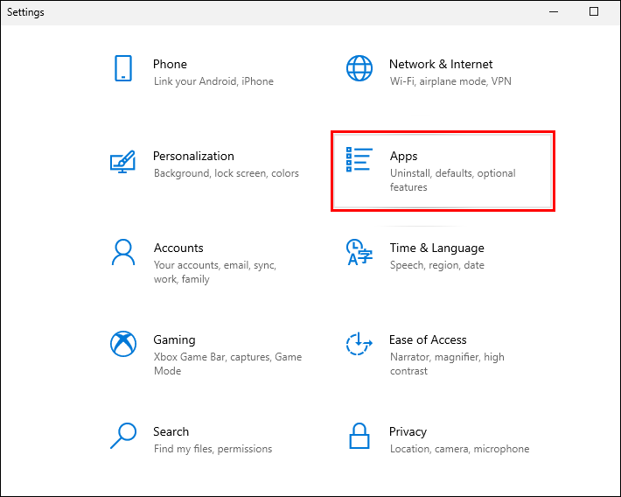Click the Privacy category title
The height and width of the screenshot is (497, 621).
[408, 431]
